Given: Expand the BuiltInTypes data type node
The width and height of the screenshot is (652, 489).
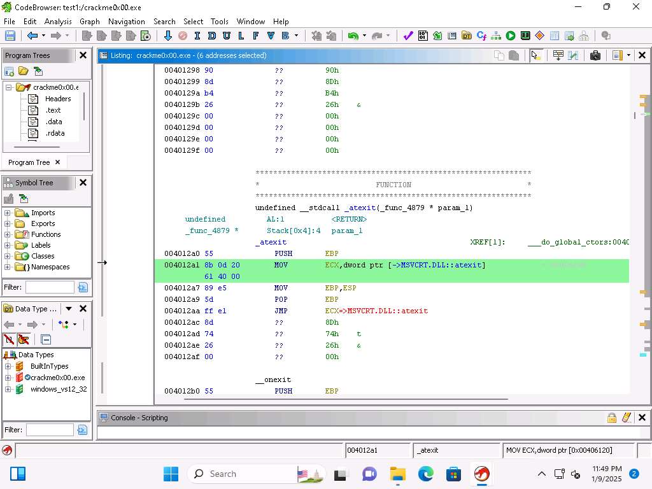Looking at the screenshot, I should coord(8,366).
